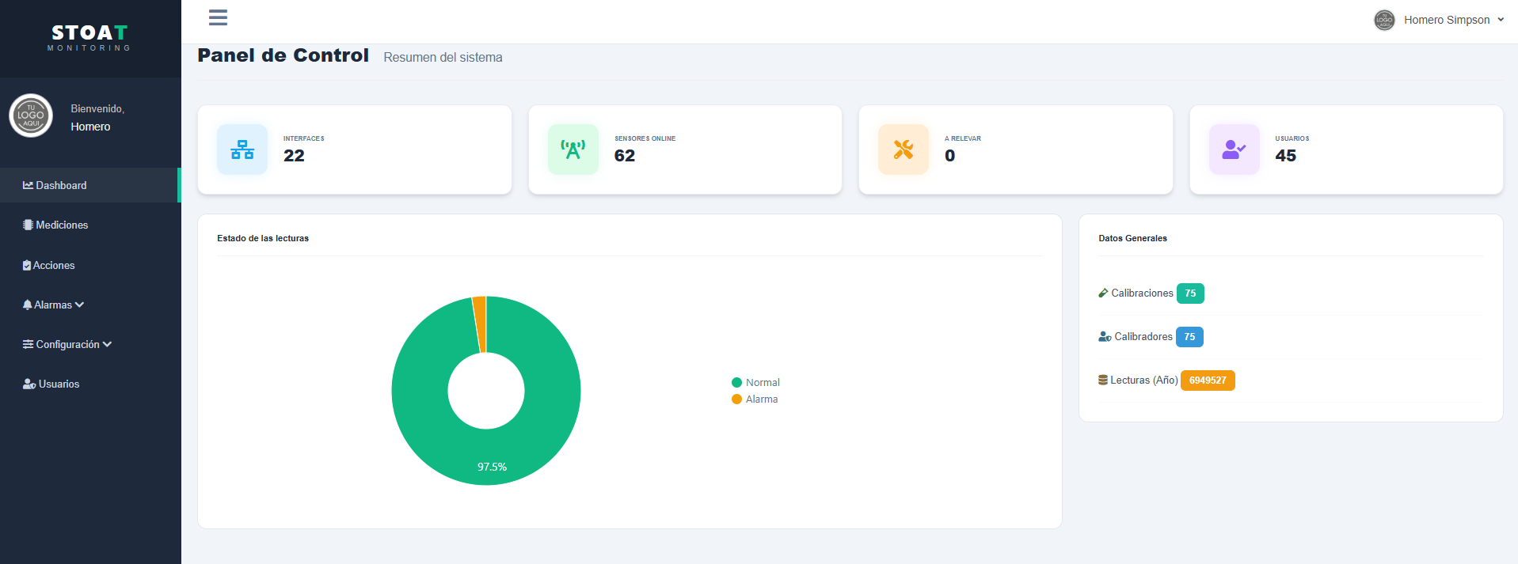Click the Calibraciones pen icon

[x=1103, y=293]
